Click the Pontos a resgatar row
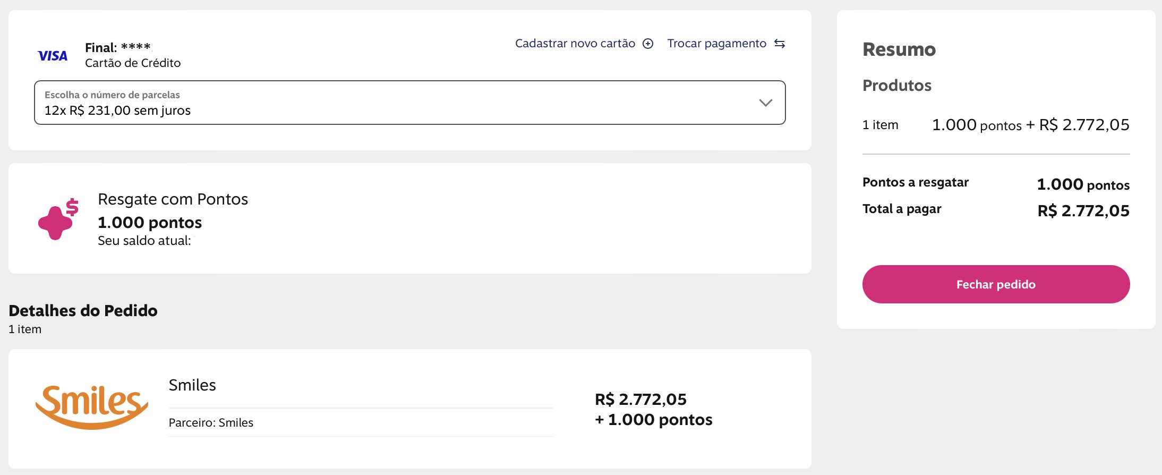Image resolution: width=1162 pixels, height=475 pixels. (996, 184)
